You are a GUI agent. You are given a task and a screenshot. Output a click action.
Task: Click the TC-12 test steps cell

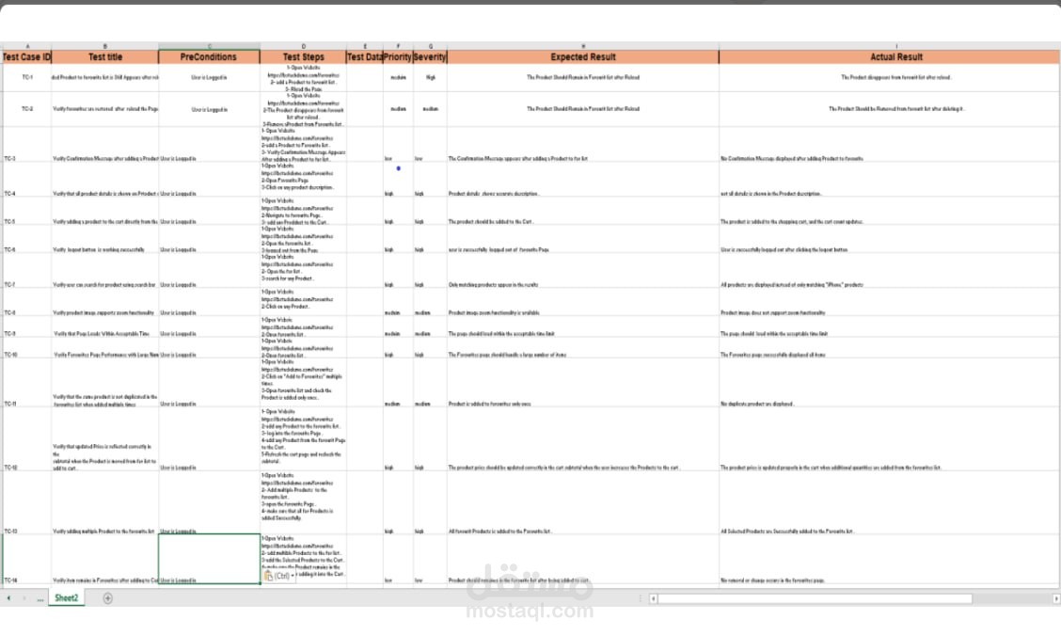pos(303,439)
